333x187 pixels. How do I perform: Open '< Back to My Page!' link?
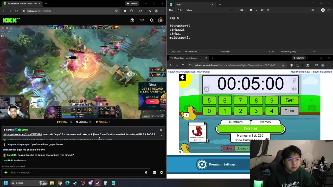click(x=178, y=72)
